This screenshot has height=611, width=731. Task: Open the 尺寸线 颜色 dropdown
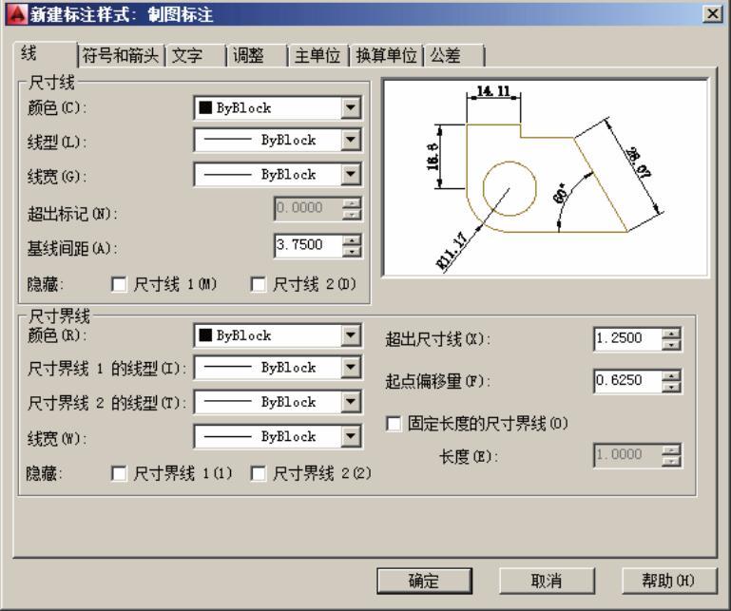pyautogui.click(x=353, y=108)
